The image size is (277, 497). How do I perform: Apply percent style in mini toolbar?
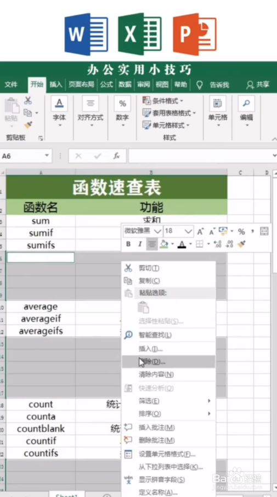pos(242,232)
